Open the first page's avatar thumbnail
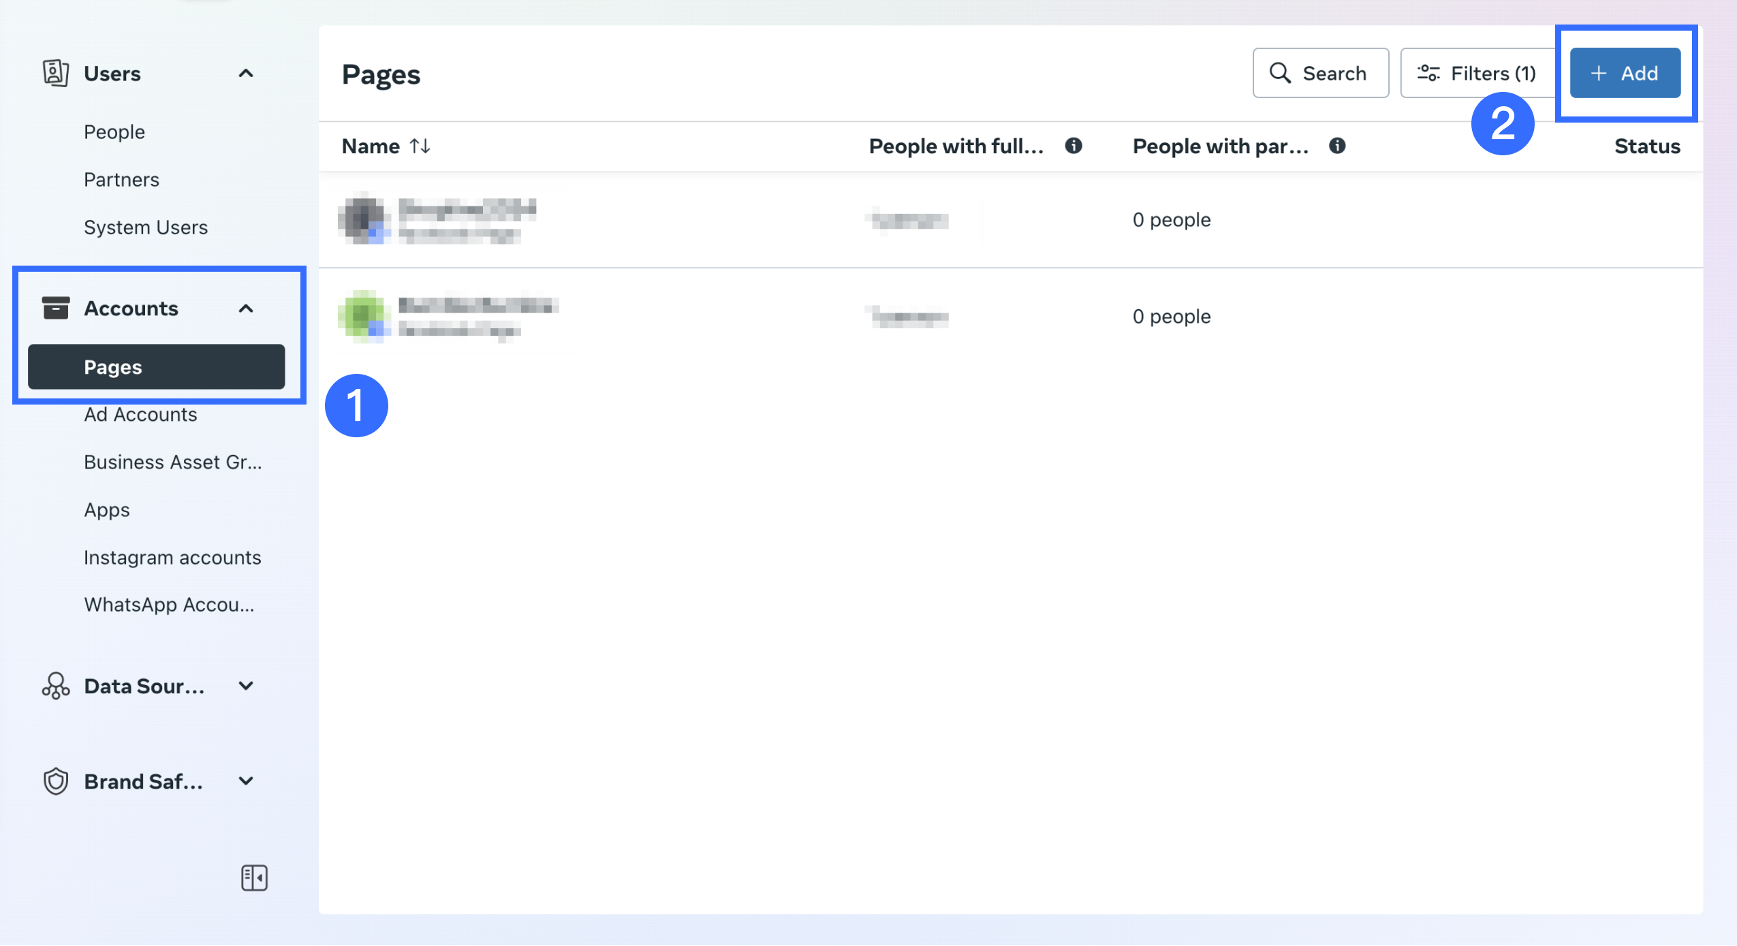 click(364, 219)
